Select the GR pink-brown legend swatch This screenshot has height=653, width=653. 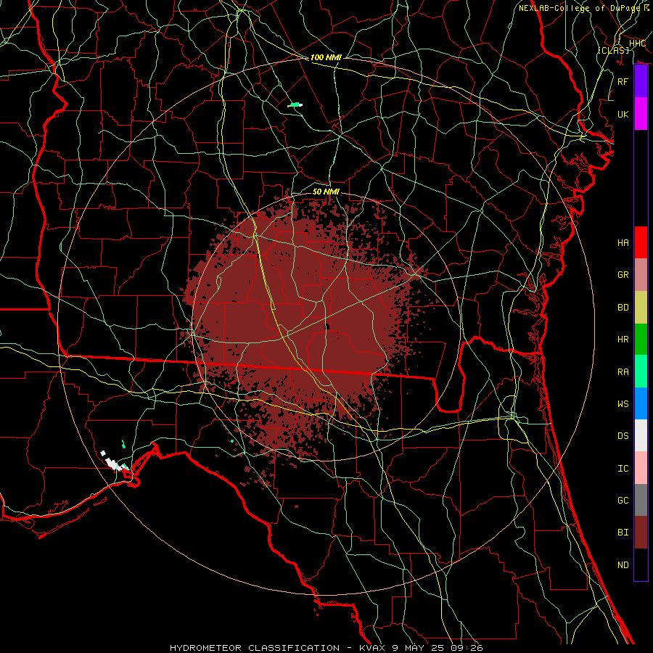(641, 275)
